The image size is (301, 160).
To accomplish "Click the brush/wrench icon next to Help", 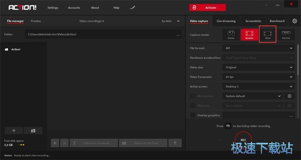I will [132, 8].
